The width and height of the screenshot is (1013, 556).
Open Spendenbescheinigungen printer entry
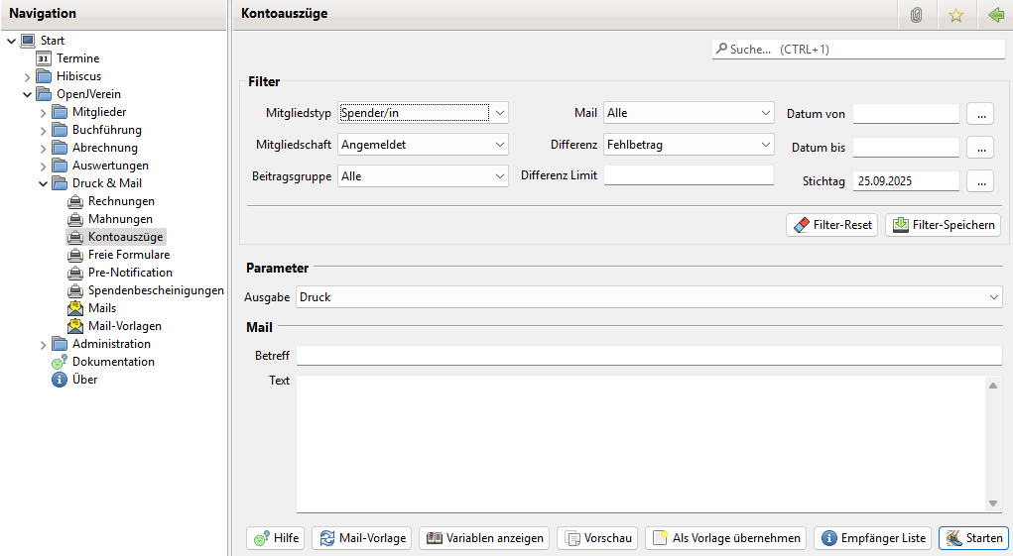point(155,290)
